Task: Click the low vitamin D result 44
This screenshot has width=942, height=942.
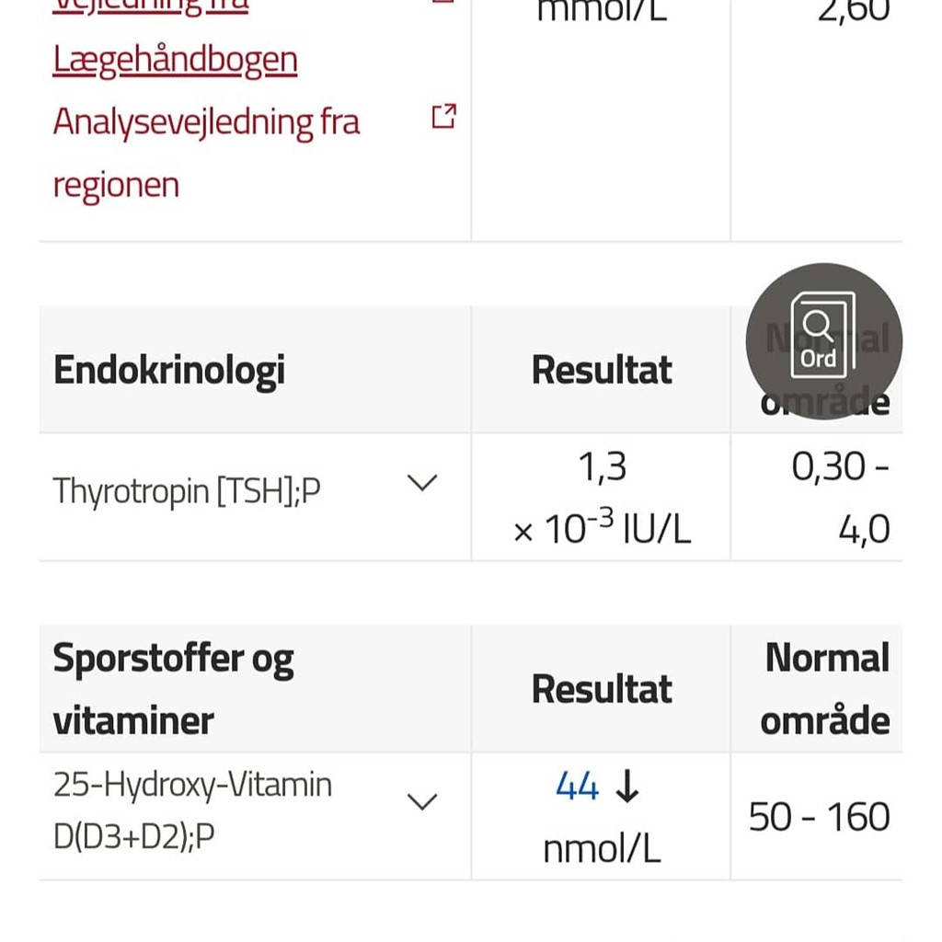Action: [x=577, y=787]
